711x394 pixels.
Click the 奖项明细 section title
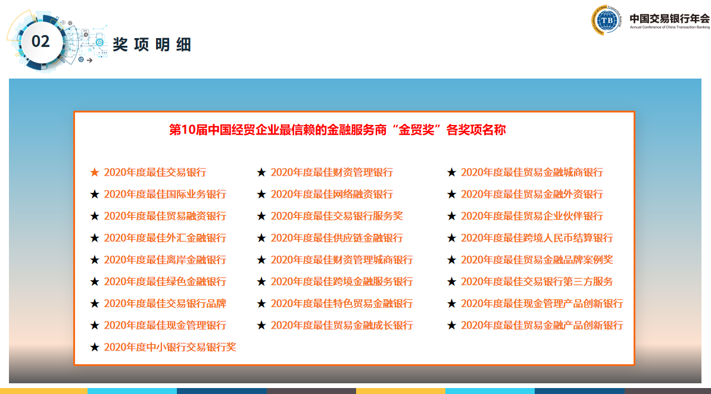(x=152, y=45)
